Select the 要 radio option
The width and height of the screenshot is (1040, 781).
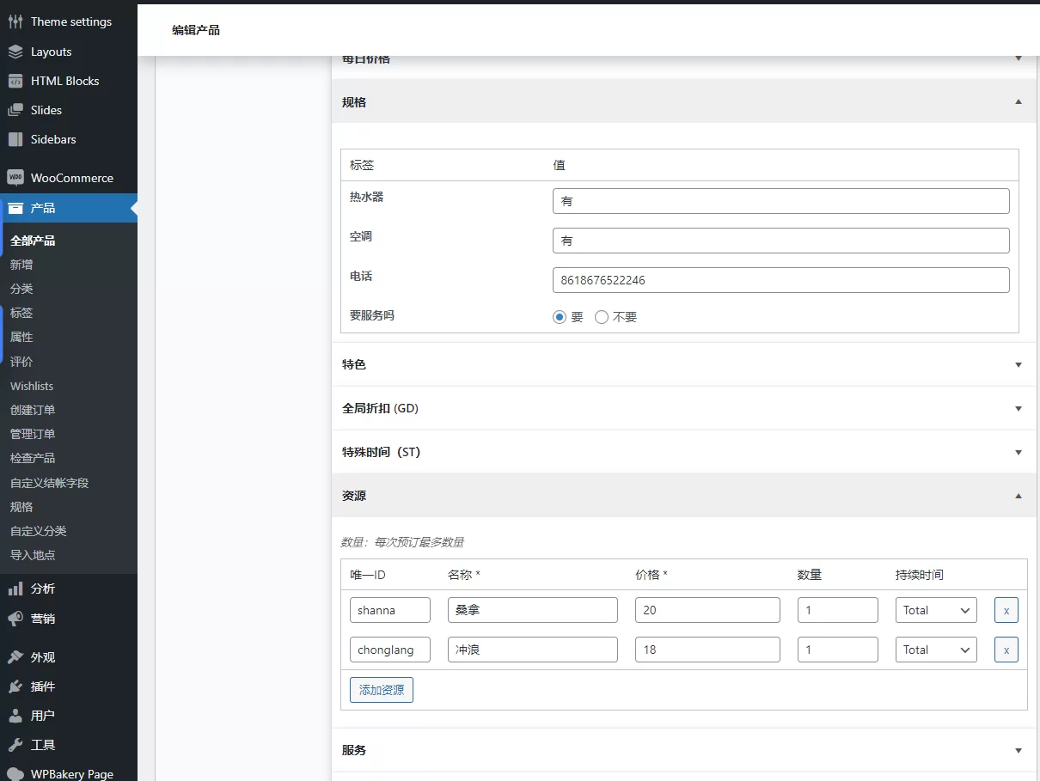[560, 317]
